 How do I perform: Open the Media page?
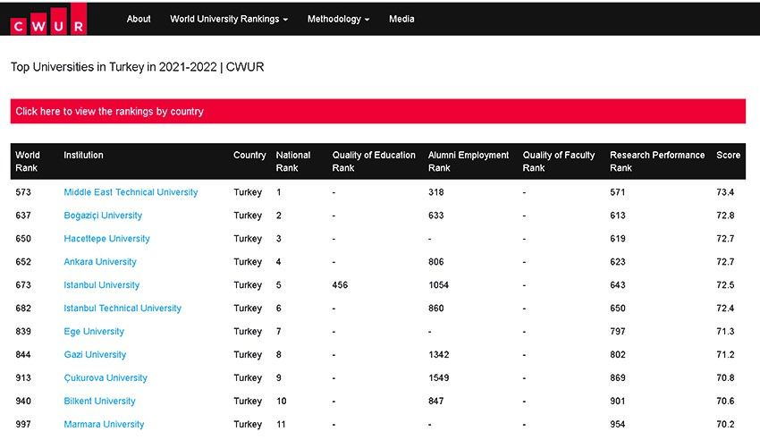(401, 19)
